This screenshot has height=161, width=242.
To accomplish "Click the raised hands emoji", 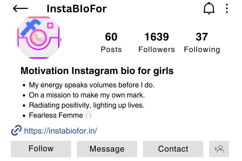I will 88,115.
